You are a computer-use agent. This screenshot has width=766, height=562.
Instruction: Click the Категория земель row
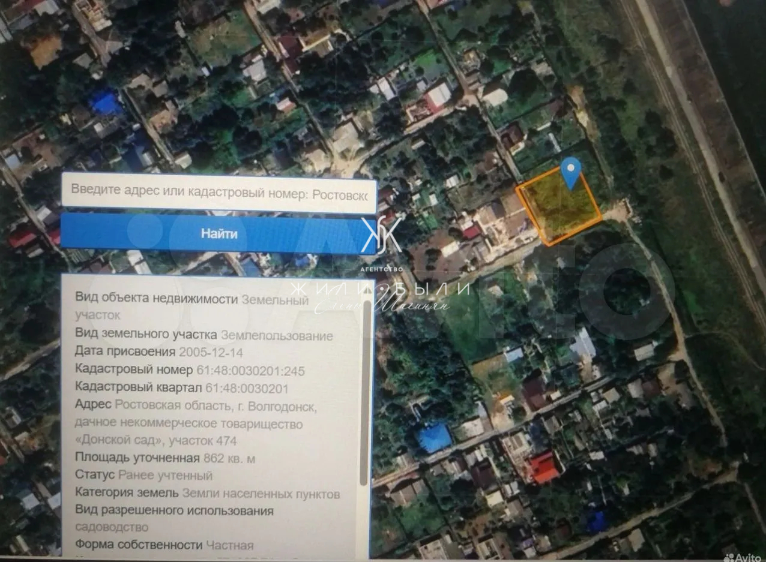(x=207, y=494)
